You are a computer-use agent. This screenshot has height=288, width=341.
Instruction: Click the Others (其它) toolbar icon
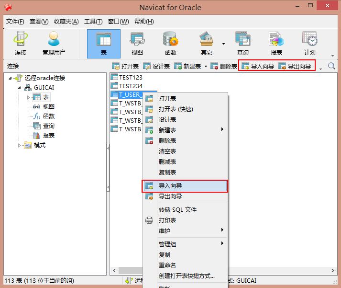[206, 44]
